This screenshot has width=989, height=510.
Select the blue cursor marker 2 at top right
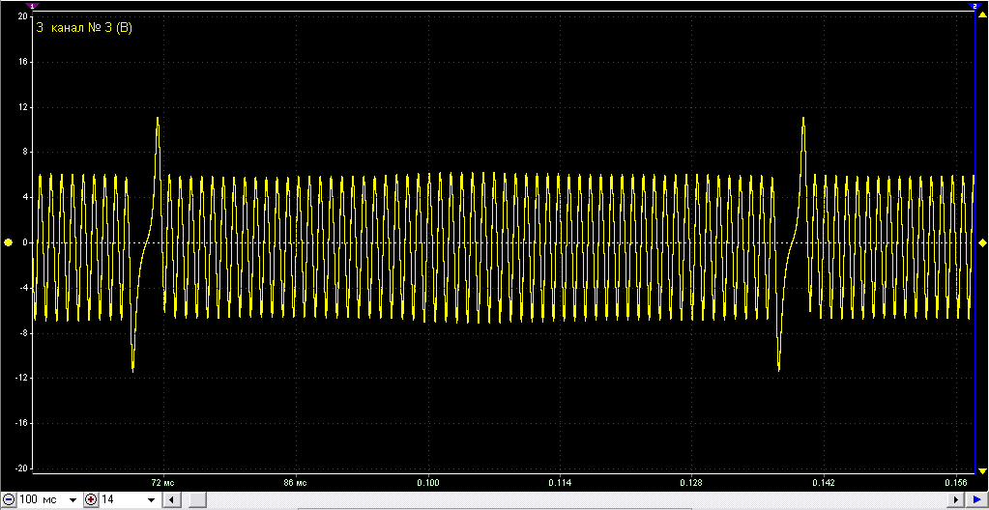point(974,6)
